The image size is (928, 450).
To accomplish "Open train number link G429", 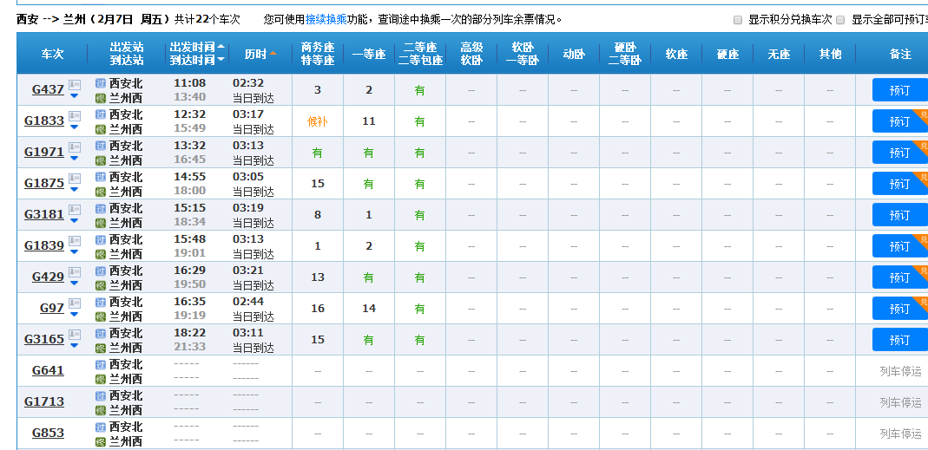I will [48, 277].
